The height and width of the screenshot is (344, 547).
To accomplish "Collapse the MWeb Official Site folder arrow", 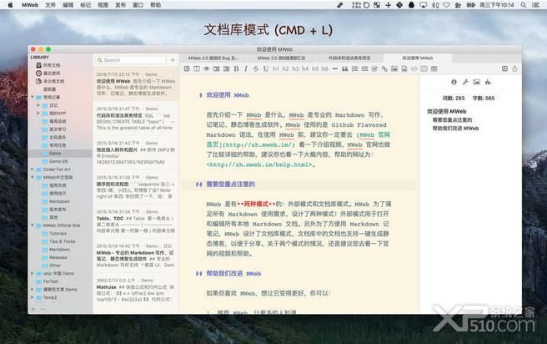I will coord(33,225).
